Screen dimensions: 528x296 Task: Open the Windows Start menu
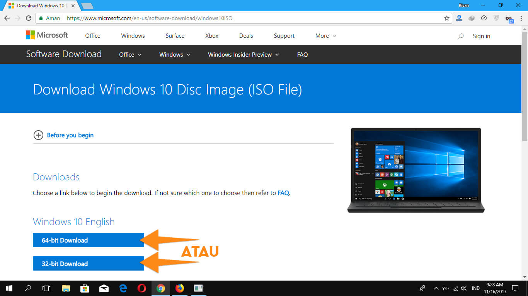(x=9, y=288)
